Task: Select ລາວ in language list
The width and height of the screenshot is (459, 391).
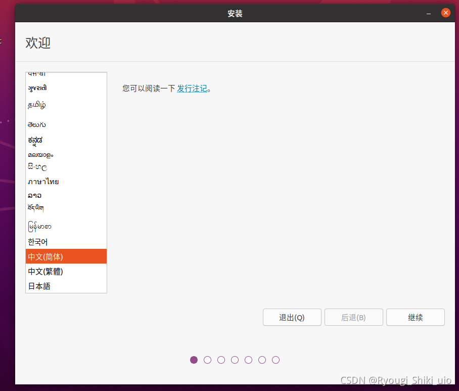Action: [66, 195]
